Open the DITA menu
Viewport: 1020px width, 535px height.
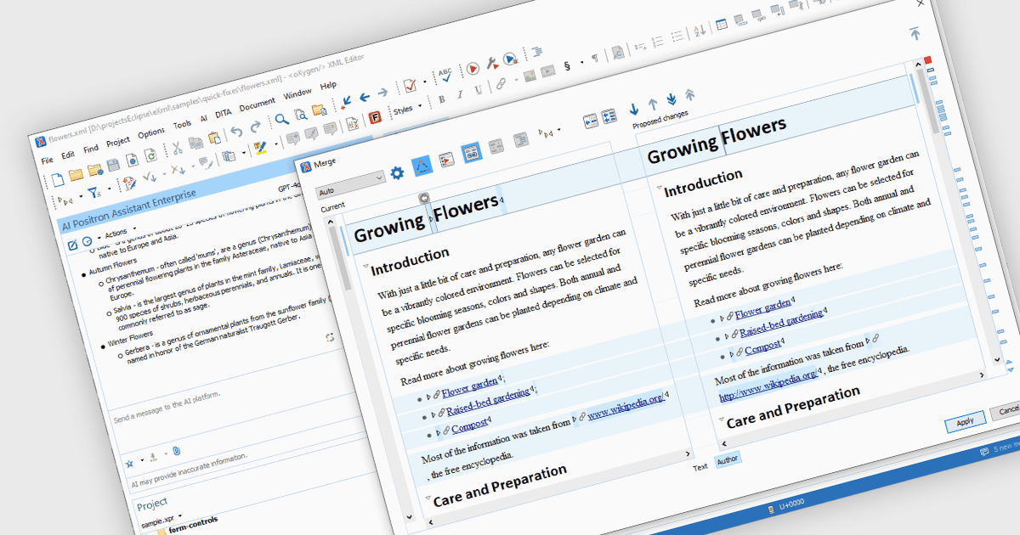click(x=223, y=113)
